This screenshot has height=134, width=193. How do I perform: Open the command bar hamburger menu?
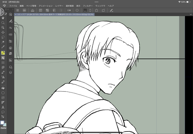tap(18, 11)
